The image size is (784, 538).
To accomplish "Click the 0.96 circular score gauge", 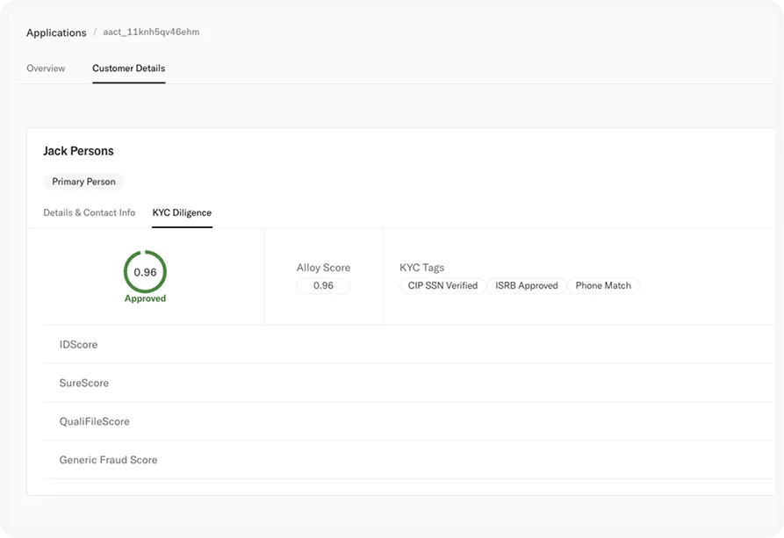I will tap(145, 271).
